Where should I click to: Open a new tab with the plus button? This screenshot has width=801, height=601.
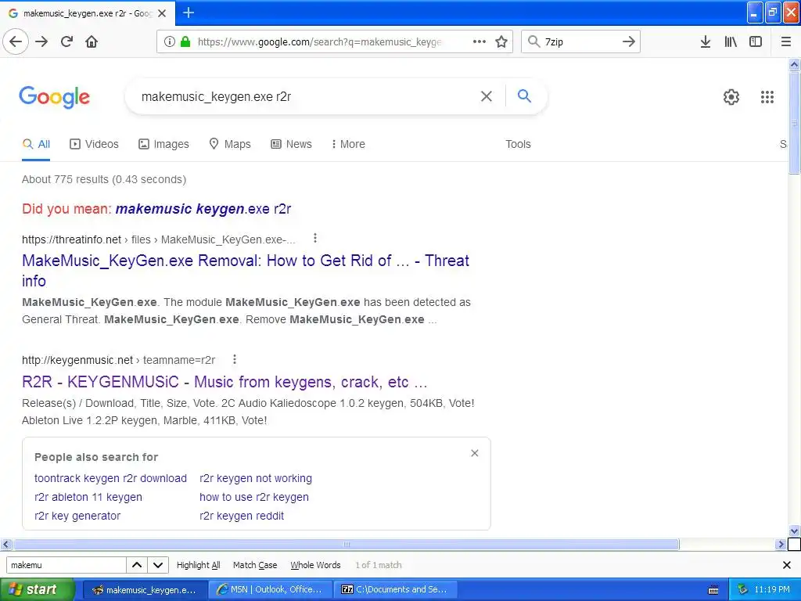(x=189, y=13)
